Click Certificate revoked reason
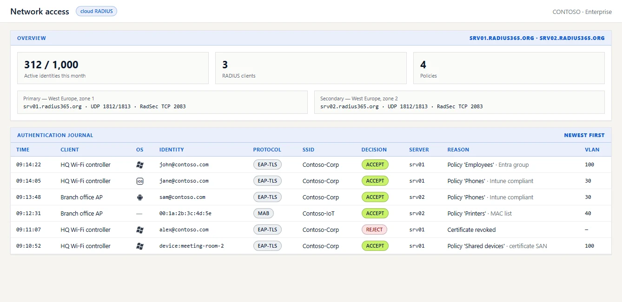This screenshot has height=302, width=622. coord(472,230)
